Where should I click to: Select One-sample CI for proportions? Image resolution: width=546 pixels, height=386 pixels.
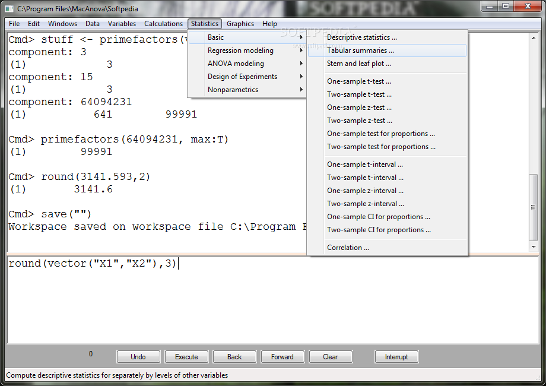tap(387, 217)
